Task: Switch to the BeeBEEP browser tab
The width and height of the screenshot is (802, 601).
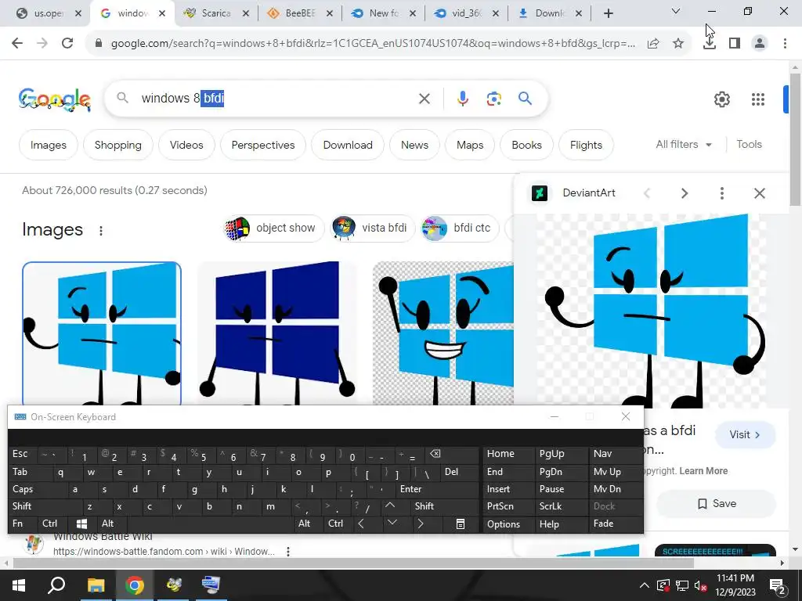Action: (x=300, y=13)
